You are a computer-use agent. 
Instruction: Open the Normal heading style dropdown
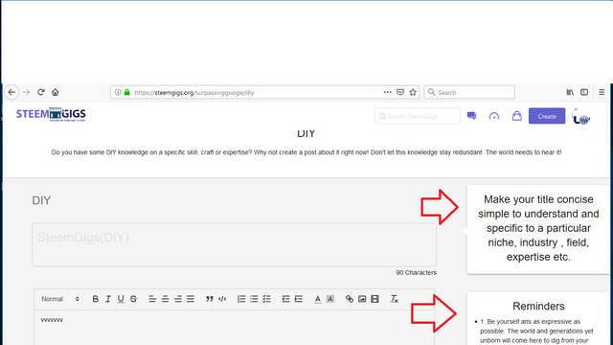[60, 299]
